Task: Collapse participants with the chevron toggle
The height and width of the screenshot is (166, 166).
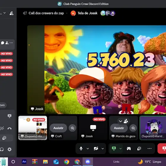Action: pyautogui.click(x=120, y=121)
